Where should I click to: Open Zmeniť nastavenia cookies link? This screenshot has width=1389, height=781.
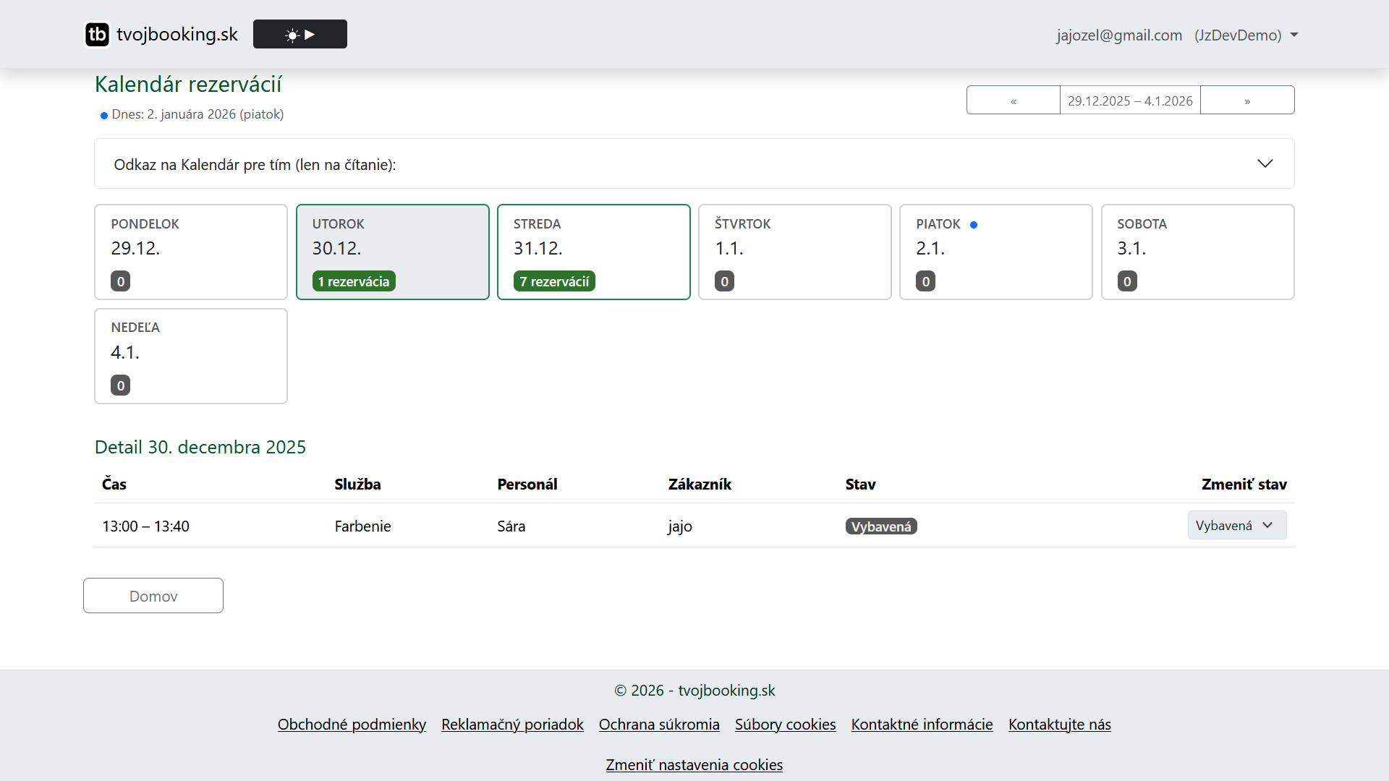point(694,765)
